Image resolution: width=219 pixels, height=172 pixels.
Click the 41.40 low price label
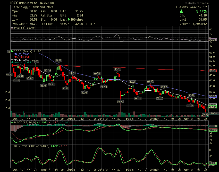pyautogui.click(x=44, y=86)
